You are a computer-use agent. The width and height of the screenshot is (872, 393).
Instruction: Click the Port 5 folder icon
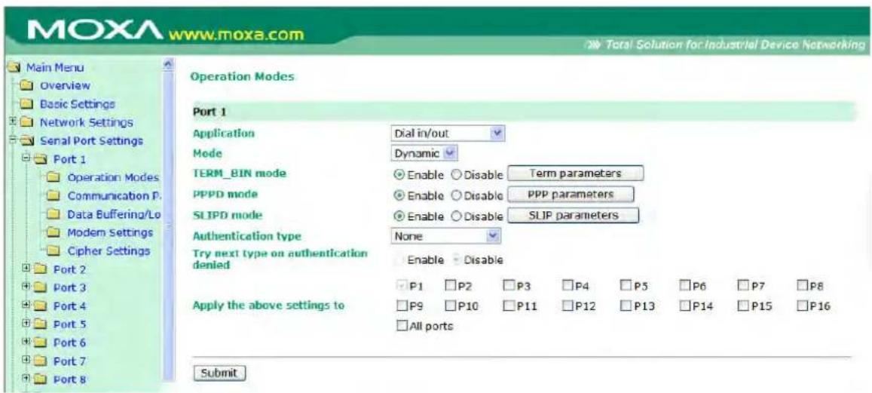pyautogui.click(x=41, y=324)
